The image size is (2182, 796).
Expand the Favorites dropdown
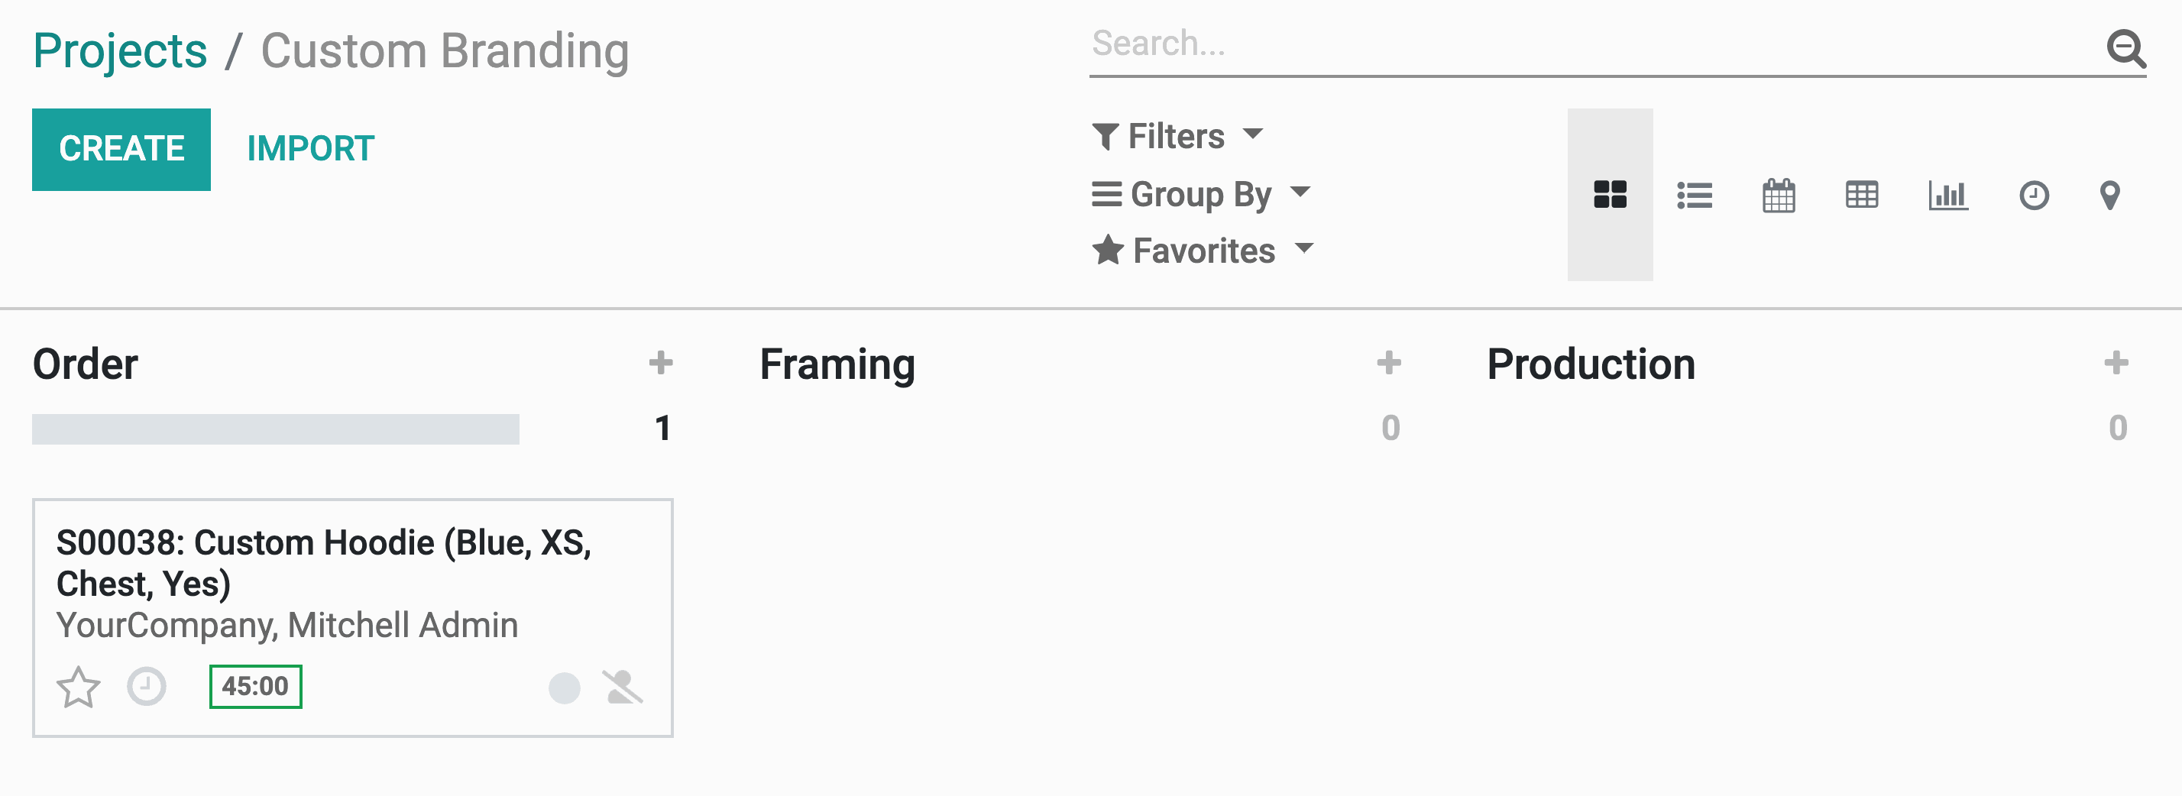click(1203, 251)
